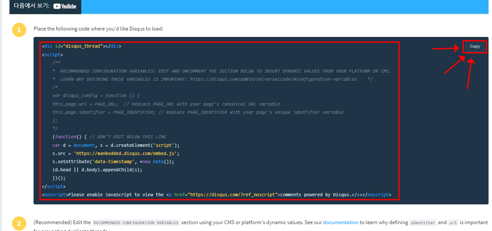Image resolution: width=492 pixels, height=231 pixels.
Task: Click the "DON'T EDIT BELOW THIS LINE" code line
Action: 110,137
